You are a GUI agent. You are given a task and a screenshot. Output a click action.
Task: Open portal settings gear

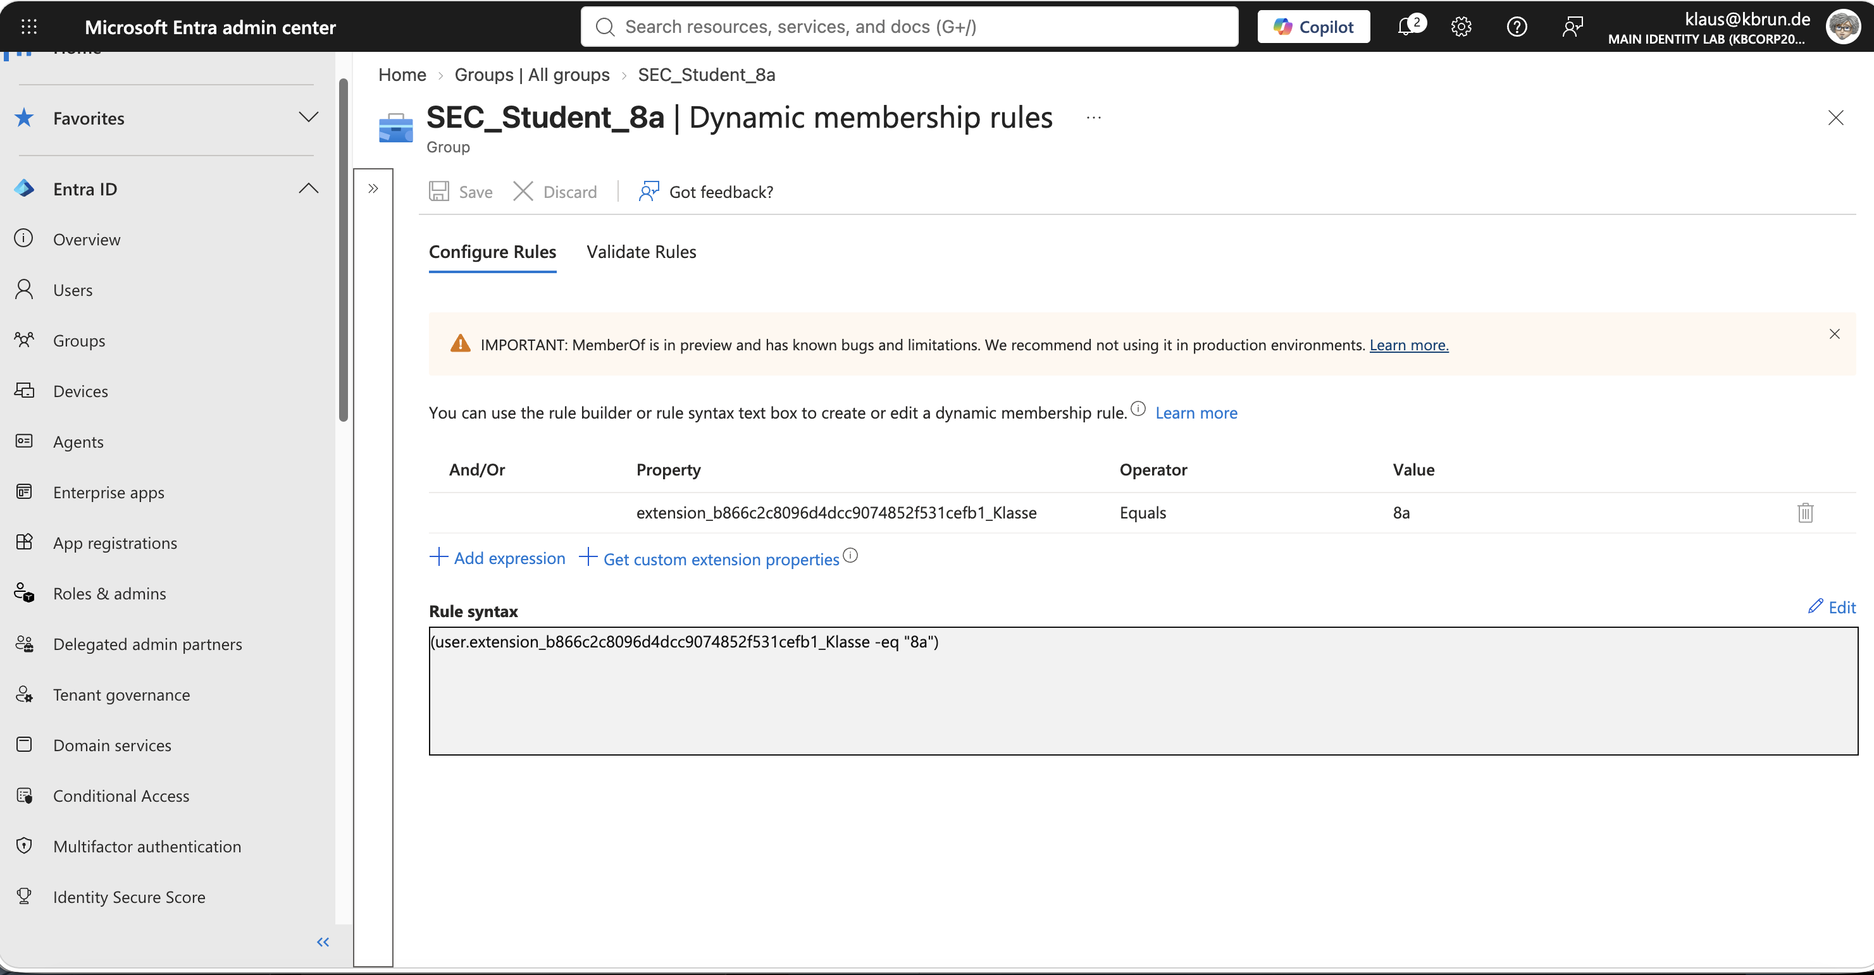(x=1461, y=27)
